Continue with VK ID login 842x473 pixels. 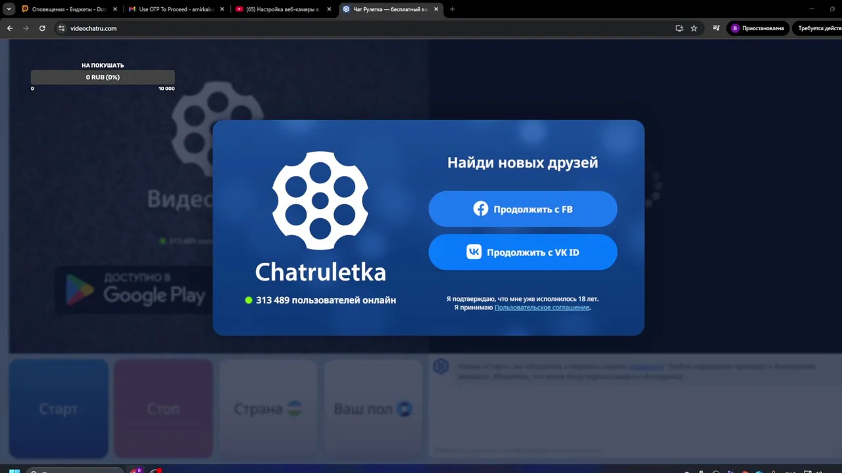[x=523, y=252]
